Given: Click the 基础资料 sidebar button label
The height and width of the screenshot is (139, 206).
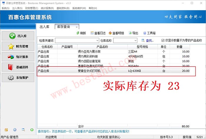Looking at the screenshot, I should (22, 67).
